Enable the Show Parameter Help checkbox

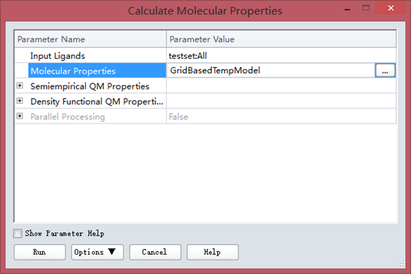(18, 233)
